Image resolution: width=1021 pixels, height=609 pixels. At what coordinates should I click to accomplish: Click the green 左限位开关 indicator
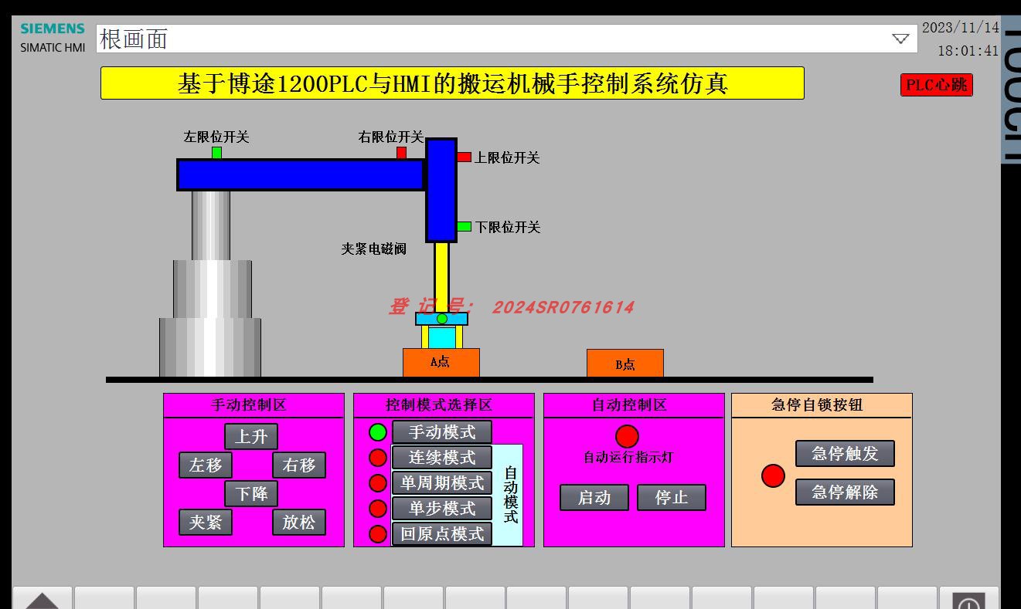pyautogui.click(x=216, y=153)
